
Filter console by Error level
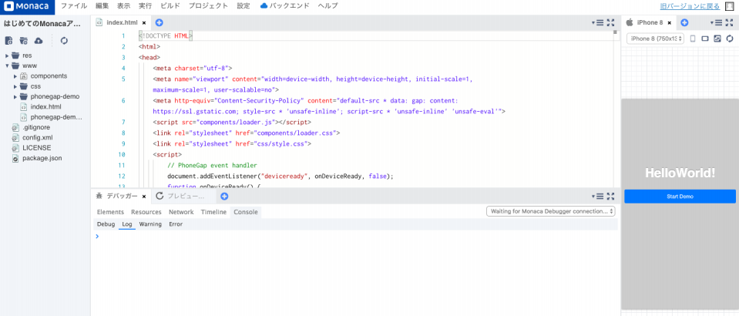tap(176, 224)
